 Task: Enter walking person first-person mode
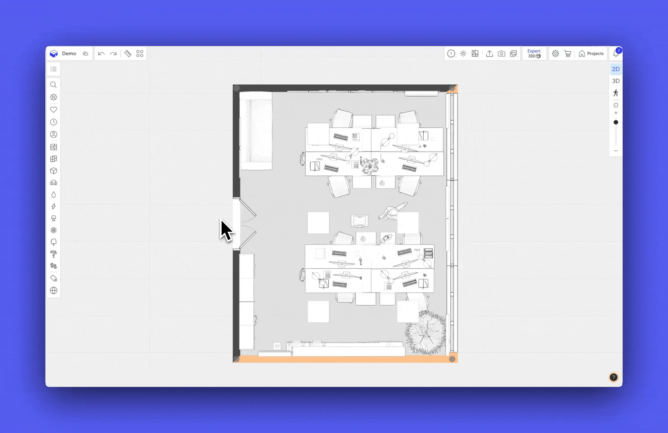point(616,93)
